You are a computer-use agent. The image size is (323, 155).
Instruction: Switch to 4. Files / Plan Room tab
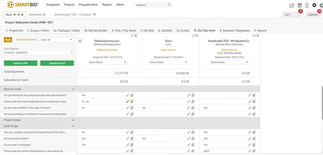tap(124, 30)
